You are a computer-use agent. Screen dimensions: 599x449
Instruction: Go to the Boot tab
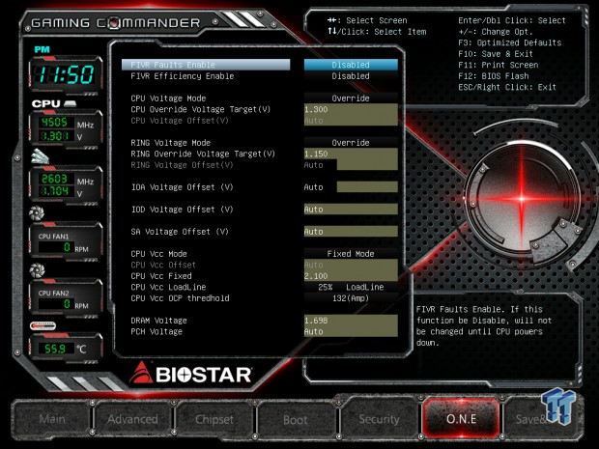[x=296, y=419]
